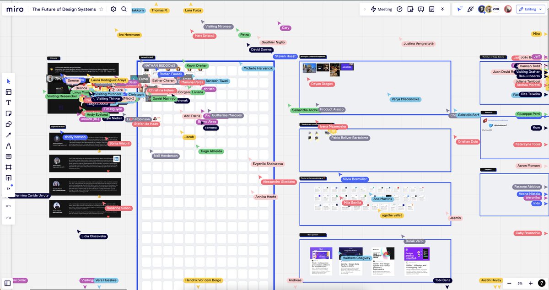The height and width of the screenshot is (290, 549).
Task: Expand more tools in left toolbar
Action: (8, 188)
